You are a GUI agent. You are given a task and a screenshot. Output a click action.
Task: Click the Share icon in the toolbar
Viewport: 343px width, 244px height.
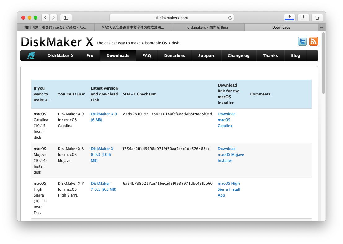click(303, 18)
